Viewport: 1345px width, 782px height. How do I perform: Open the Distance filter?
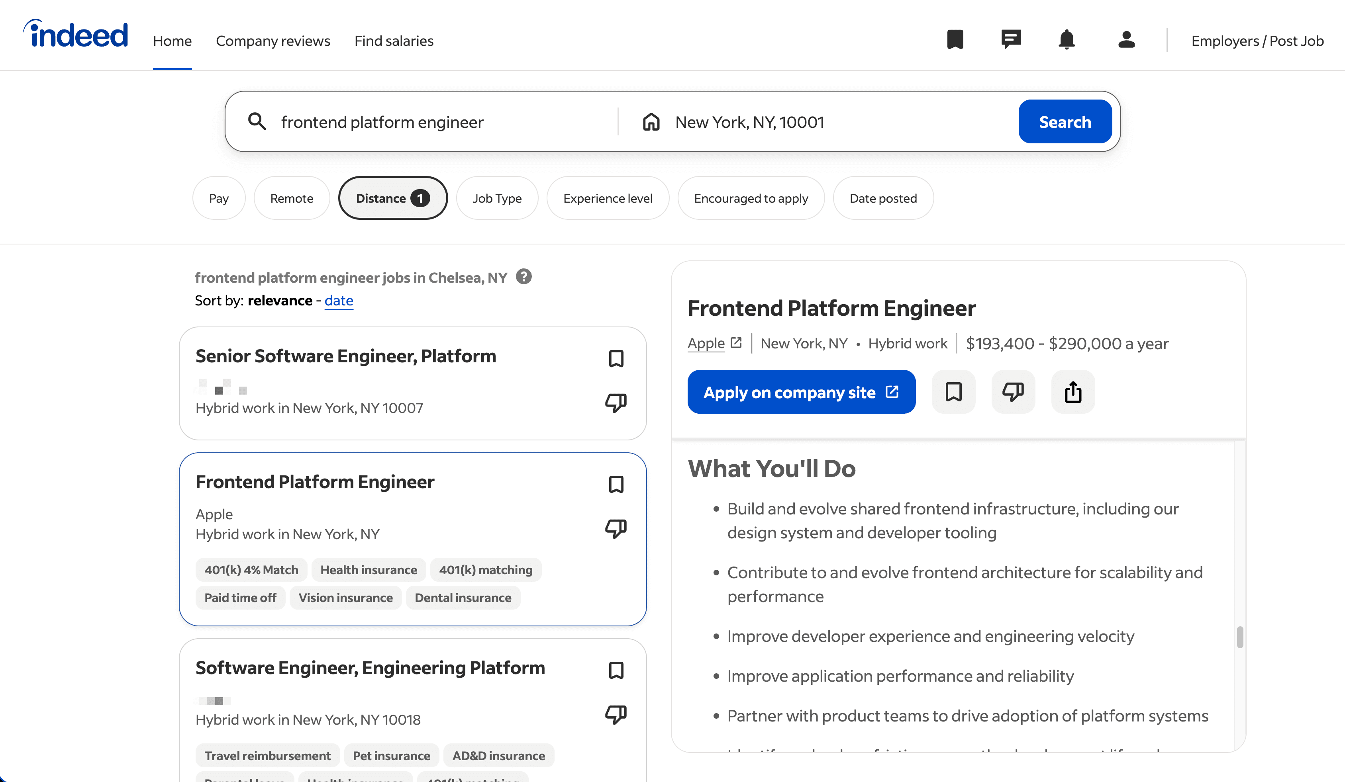(393, 198)
